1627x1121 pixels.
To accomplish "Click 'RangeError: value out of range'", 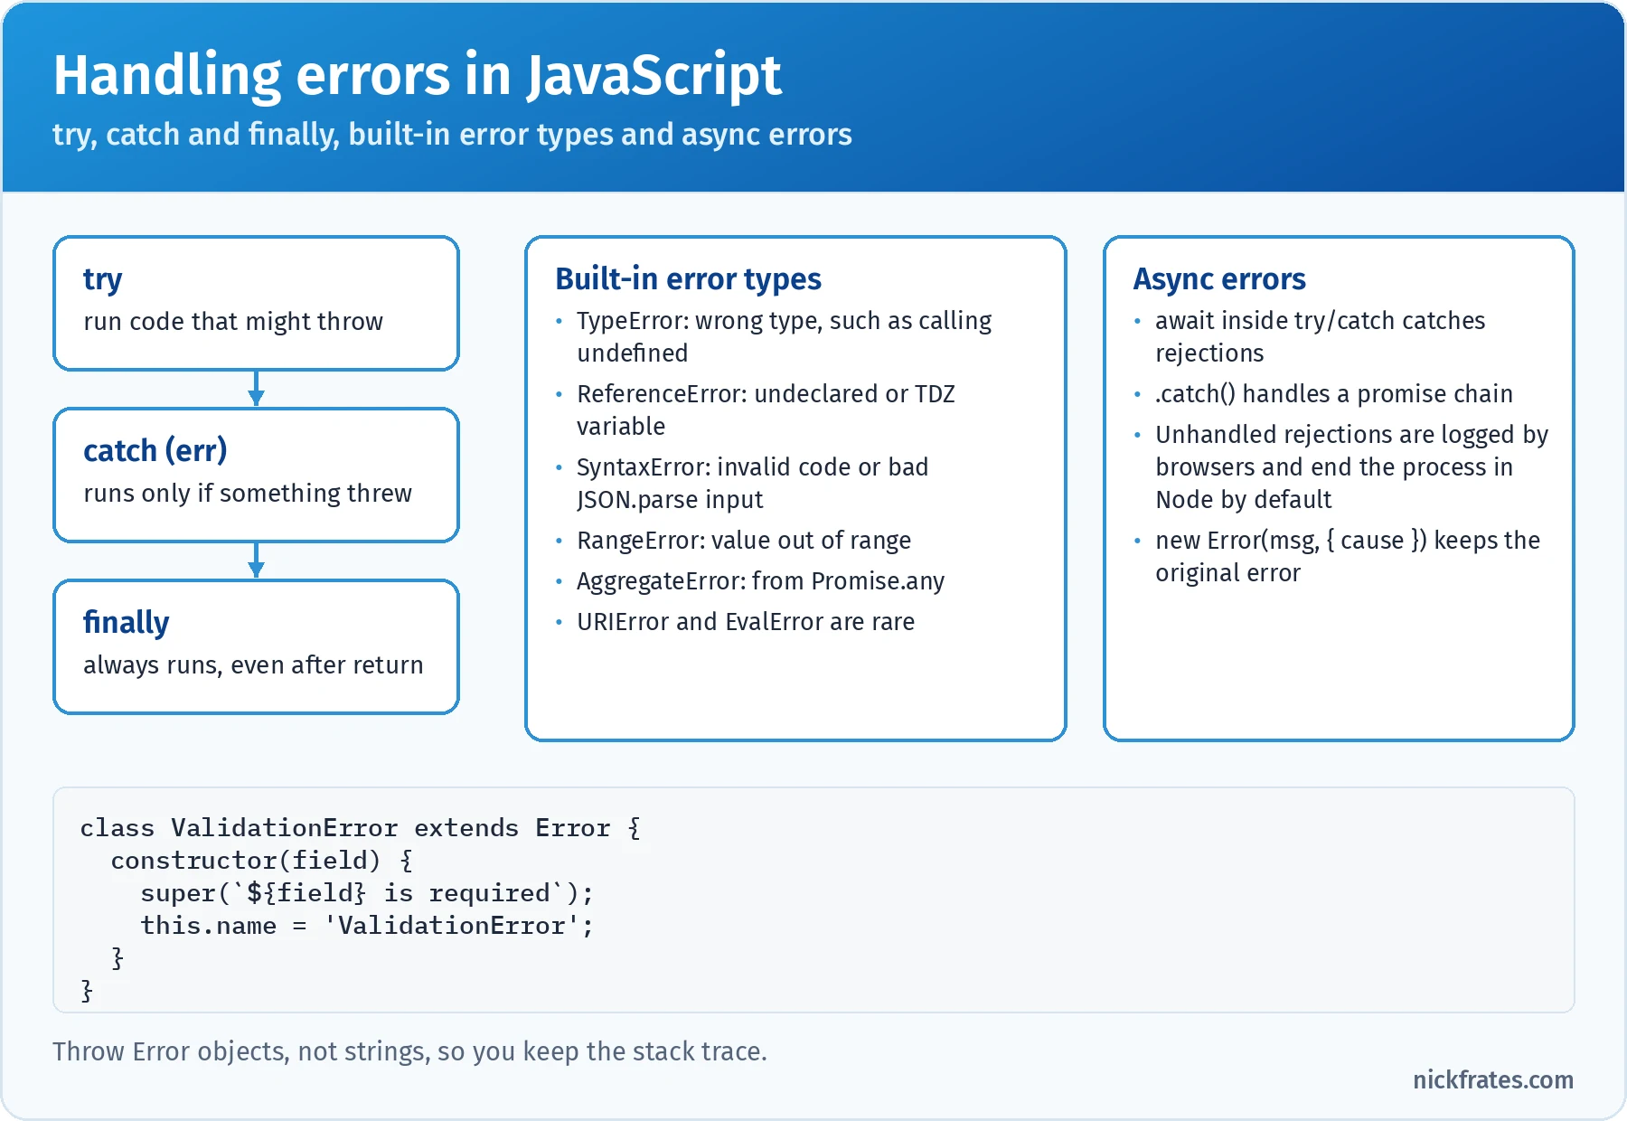I will [x=744, y=541].
